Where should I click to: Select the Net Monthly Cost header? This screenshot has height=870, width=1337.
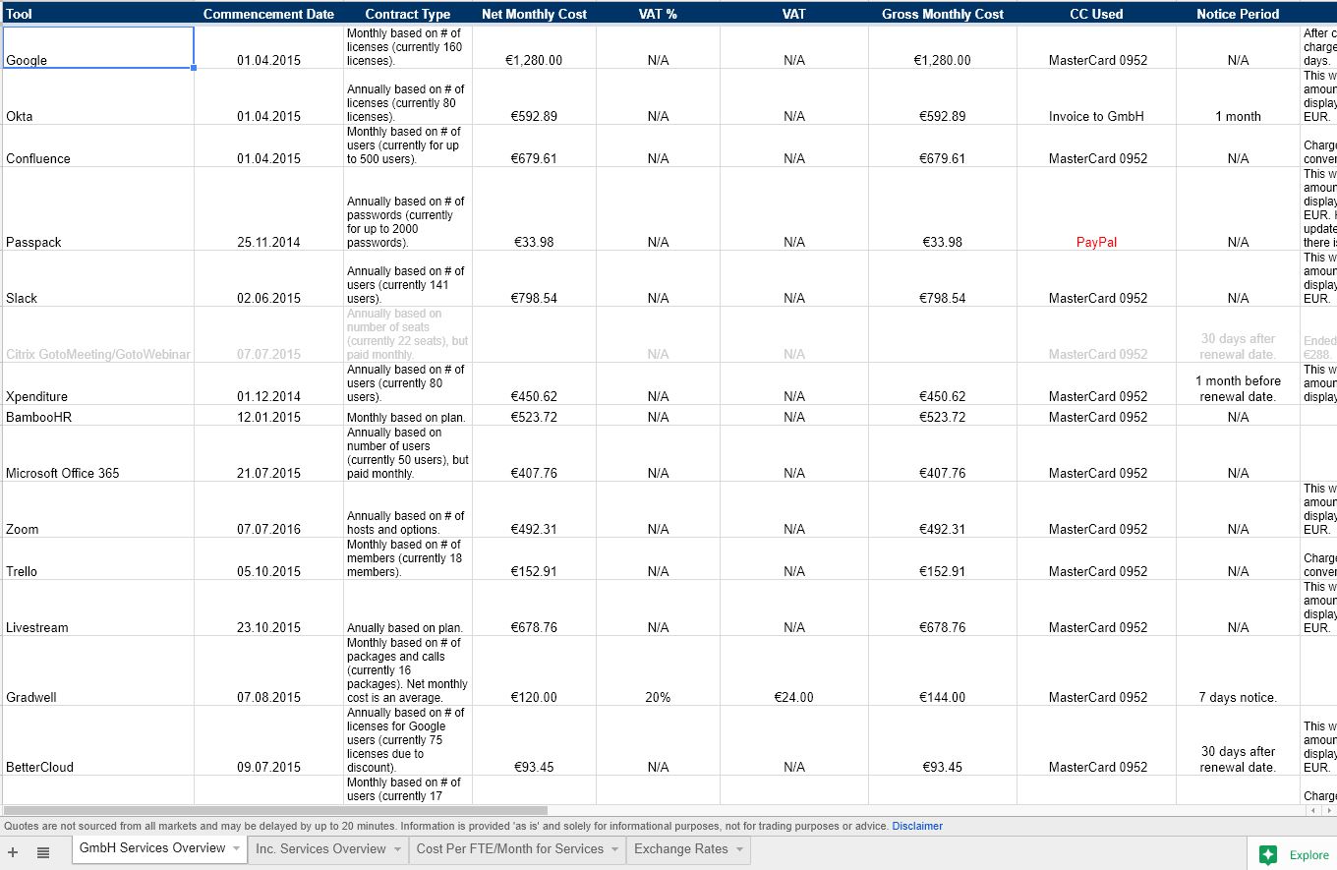tap(534, 14)
